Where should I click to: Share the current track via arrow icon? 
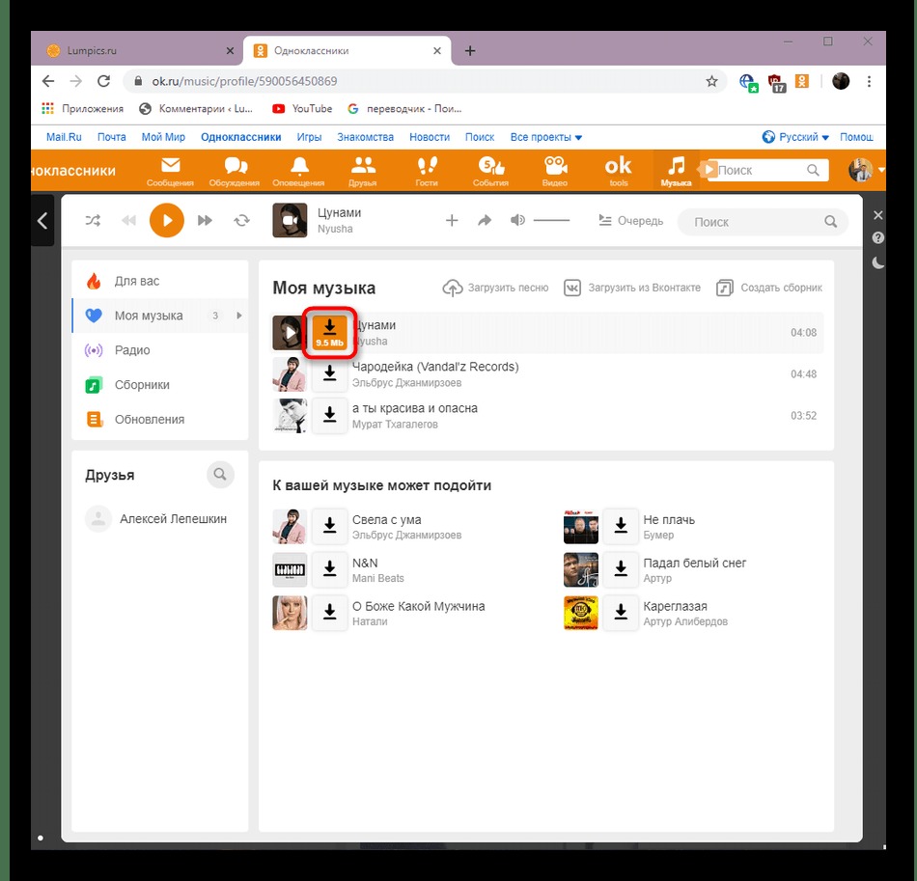485,220
